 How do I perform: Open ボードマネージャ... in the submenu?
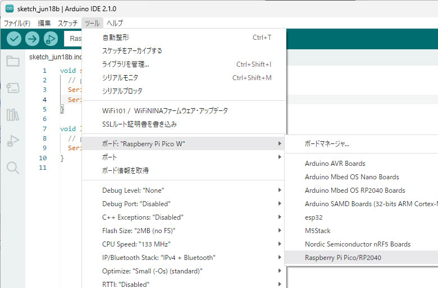362,144
